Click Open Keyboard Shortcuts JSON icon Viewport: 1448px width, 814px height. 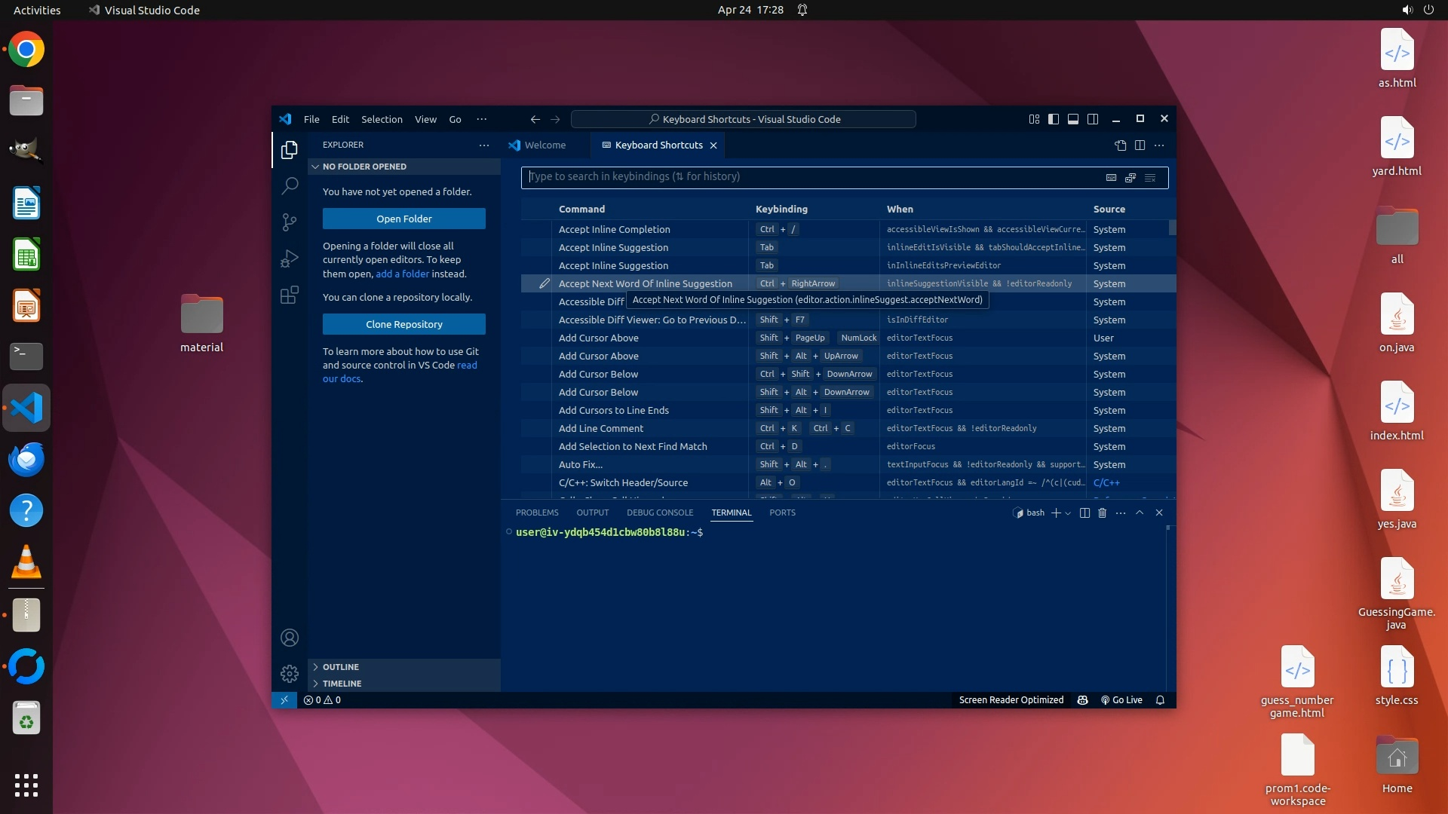1120,145
